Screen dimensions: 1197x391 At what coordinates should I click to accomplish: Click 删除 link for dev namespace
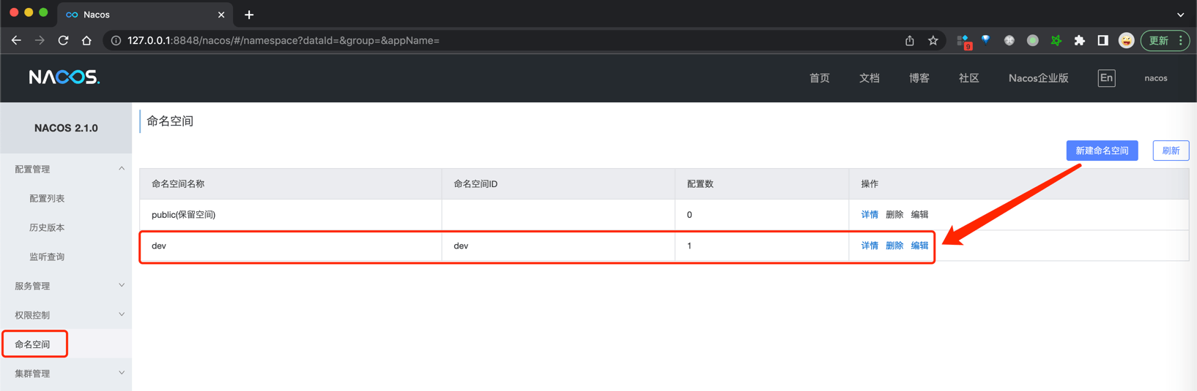pyautogui.click(x=894, y=246)
